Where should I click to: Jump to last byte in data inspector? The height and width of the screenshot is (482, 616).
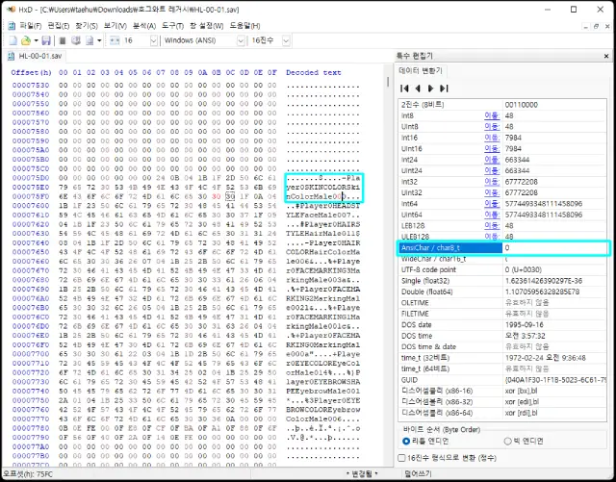[x=444, y=89]
